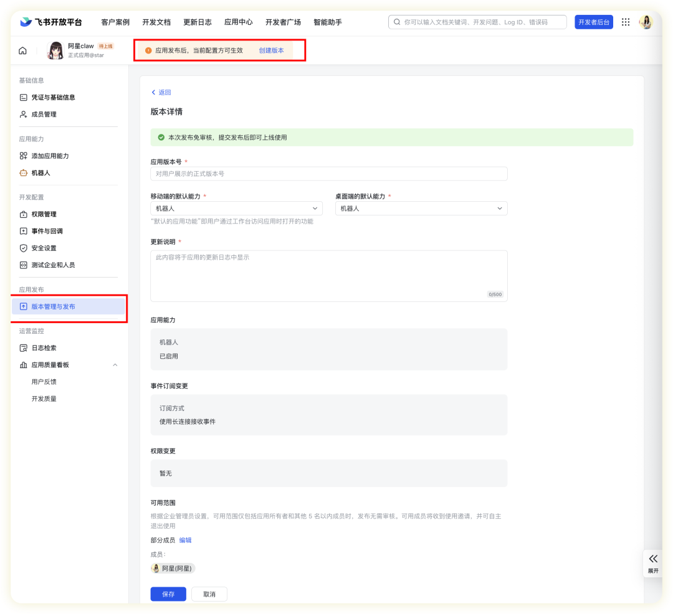
Task: Click the Feishu Open Platform logo
Action: click(51, 22)
